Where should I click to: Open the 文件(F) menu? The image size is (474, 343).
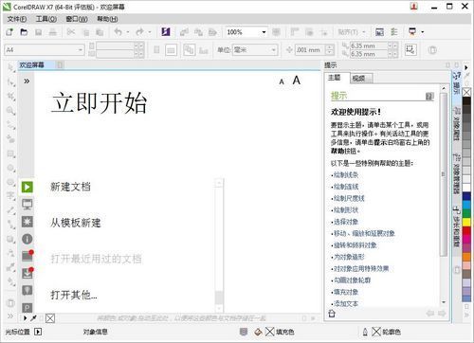tap(17, 19)
